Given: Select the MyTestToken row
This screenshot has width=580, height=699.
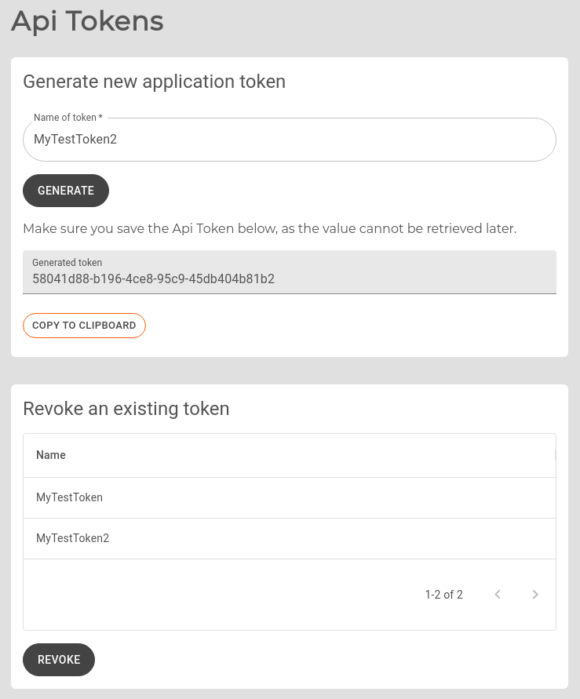Looking at the screenshot, I should [x=289, y=497].
